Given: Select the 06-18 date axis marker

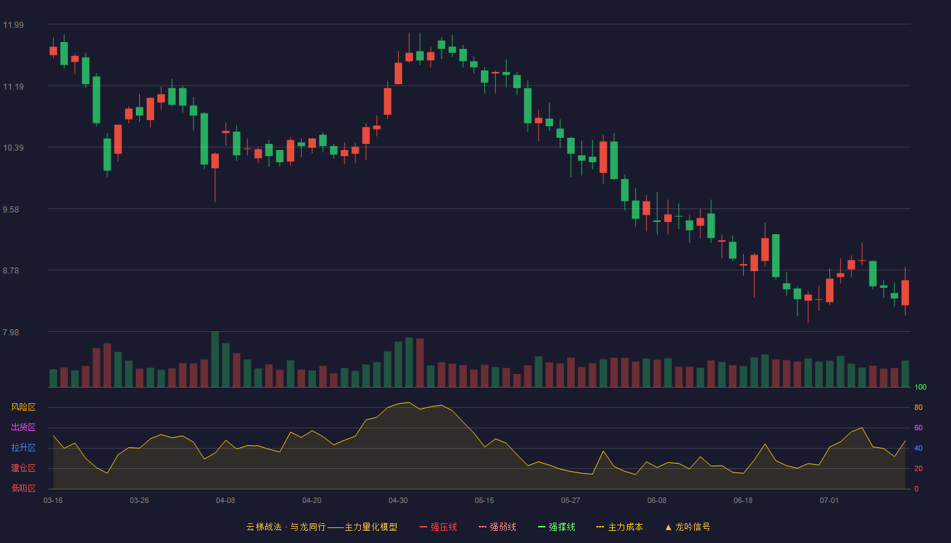Looking at the screenshot, I should [743, 500].
